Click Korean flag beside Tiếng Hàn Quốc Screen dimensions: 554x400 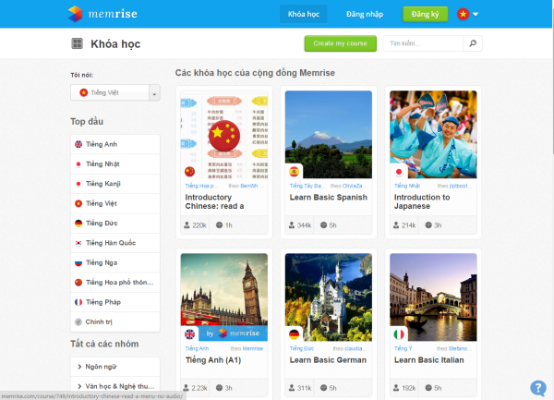(78, 243)
